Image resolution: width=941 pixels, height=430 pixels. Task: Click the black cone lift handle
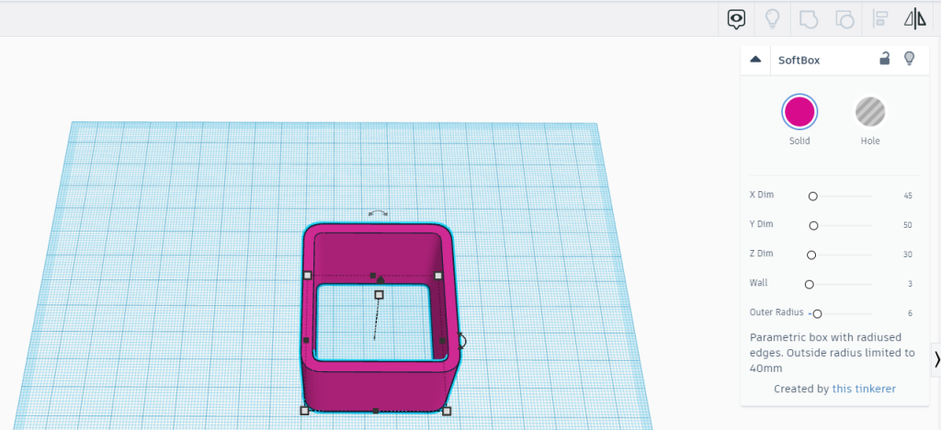(380, 280)
